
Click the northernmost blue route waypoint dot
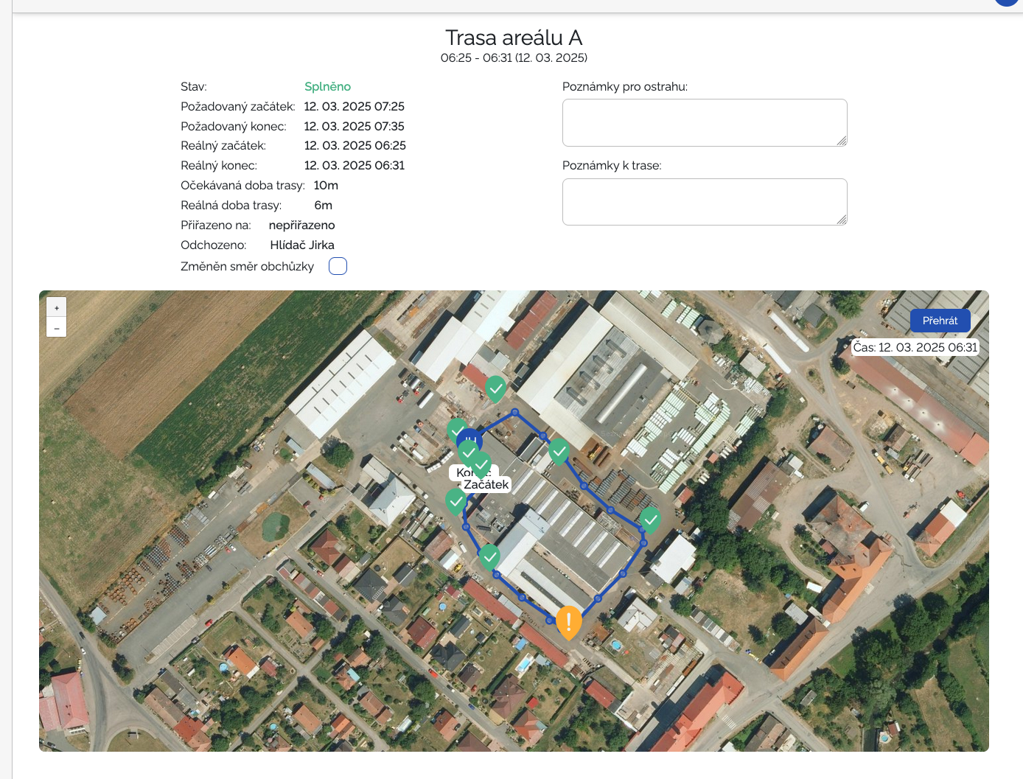coord(515,413)
